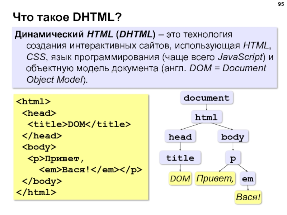287x215 pixels.
Task: Click the italic word "JavaScript" in the definition
Action: 240,57
